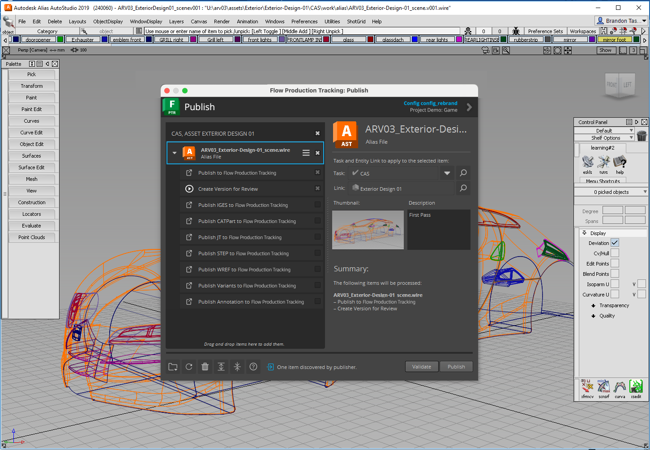Click the Control Panel trash can icon
Screen dimensions: 650x450
pos(642,135)
